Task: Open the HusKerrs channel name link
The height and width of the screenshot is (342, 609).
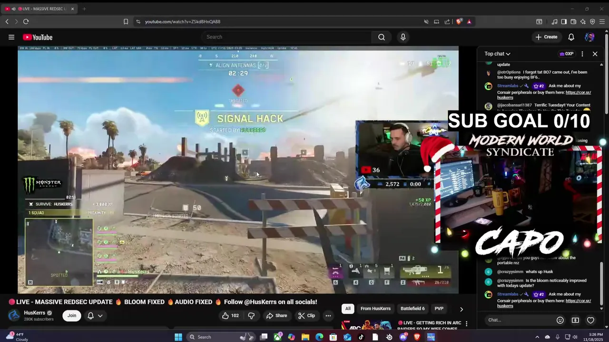Action: tap(35, 313)
